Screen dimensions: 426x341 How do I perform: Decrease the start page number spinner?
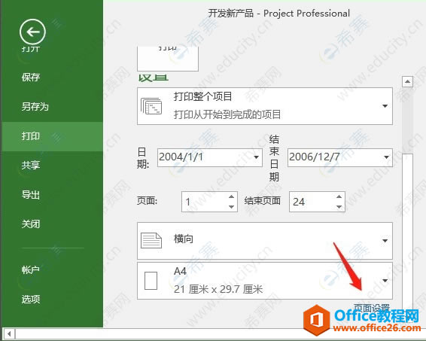click(x=232, y=207)
